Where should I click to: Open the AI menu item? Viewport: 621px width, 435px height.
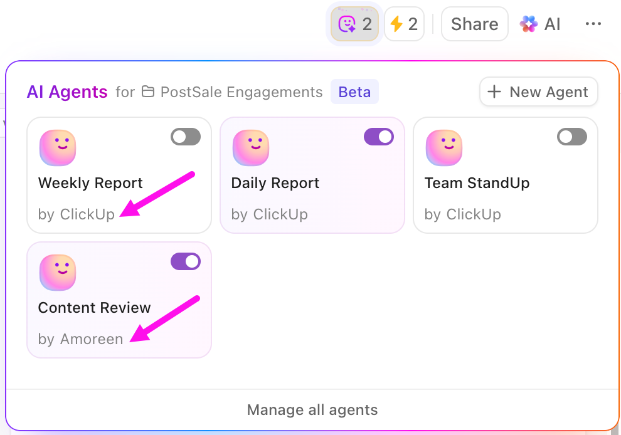point(541,24)
